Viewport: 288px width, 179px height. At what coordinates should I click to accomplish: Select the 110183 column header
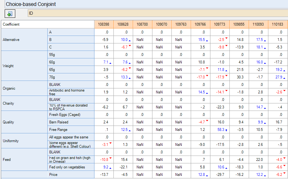click(x=277, y=24)
